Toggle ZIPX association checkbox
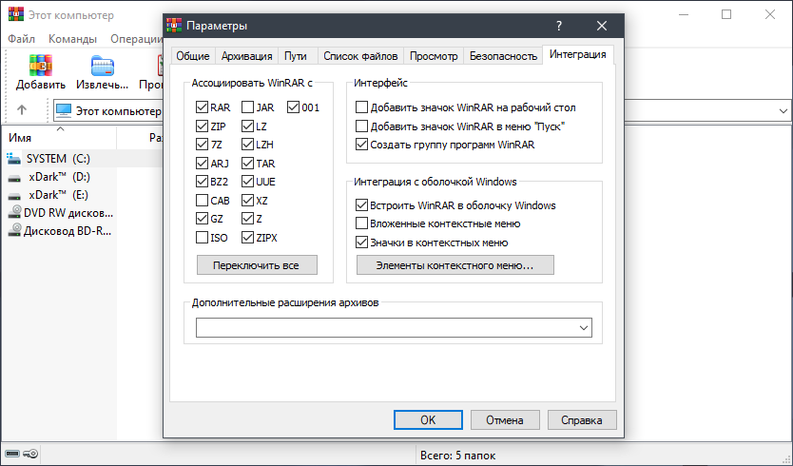Screen dimensions: 793x466 247,238
